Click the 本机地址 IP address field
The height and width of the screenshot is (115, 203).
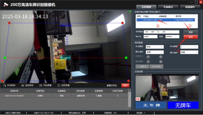(161, 32)
